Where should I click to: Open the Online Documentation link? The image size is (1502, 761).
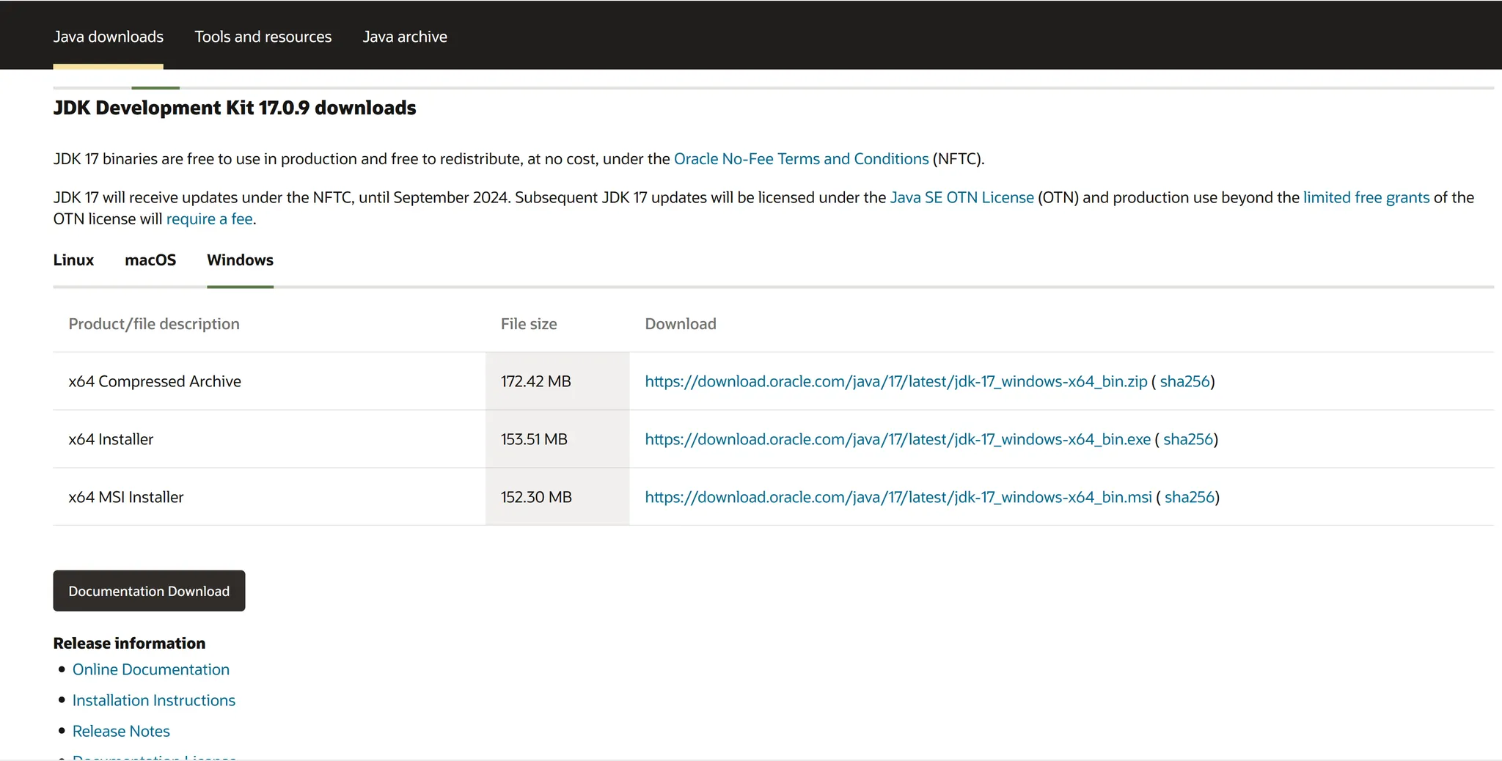pyautogui.click(x=150, y=669)
